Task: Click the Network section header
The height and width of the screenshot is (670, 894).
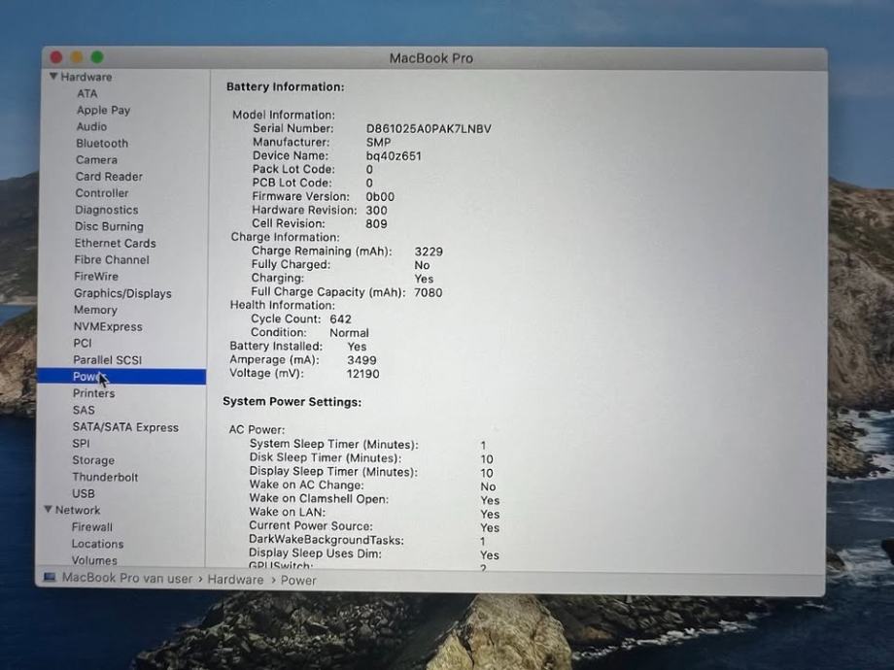Action: pyautogui.click(x=78, y=510)
